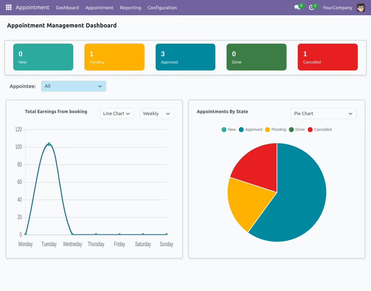Change the Line Chart type selector
Image resolution: width=371 pixels, height=291 pixels.
[x=117, y=114]
